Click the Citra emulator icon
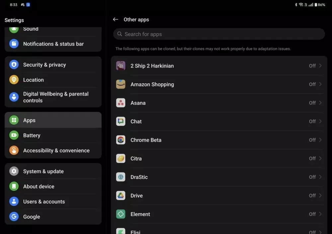 pyautogui.click(x=121, y=159)
